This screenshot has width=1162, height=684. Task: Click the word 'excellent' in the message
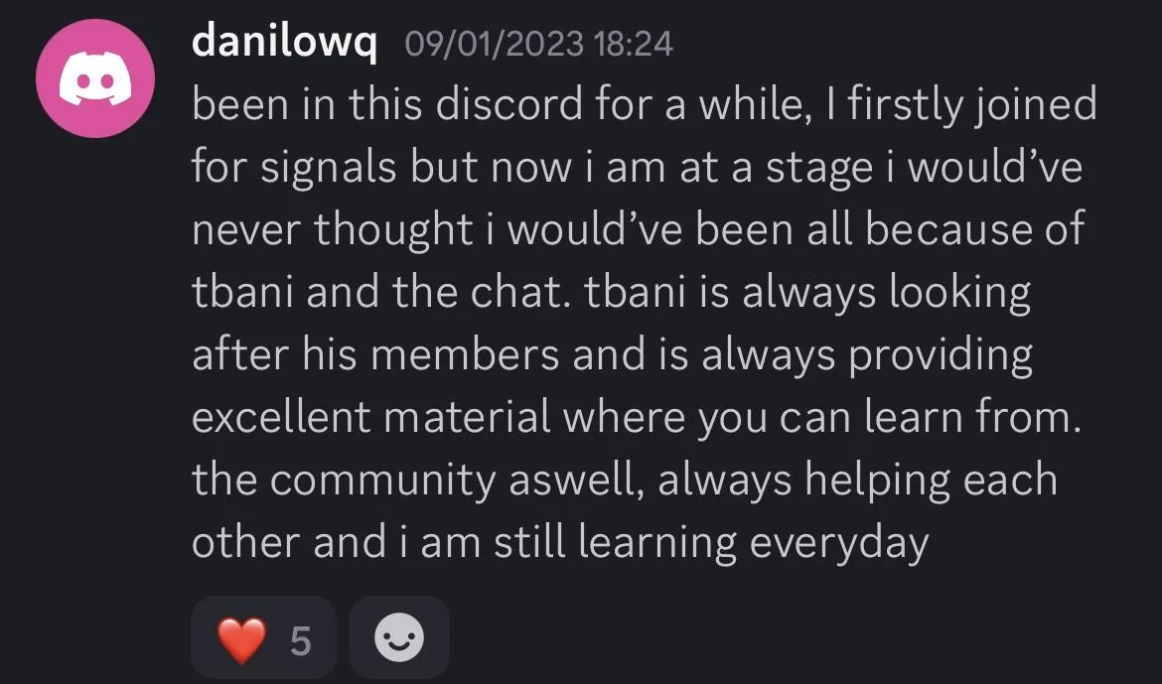[x=281, y=417]
